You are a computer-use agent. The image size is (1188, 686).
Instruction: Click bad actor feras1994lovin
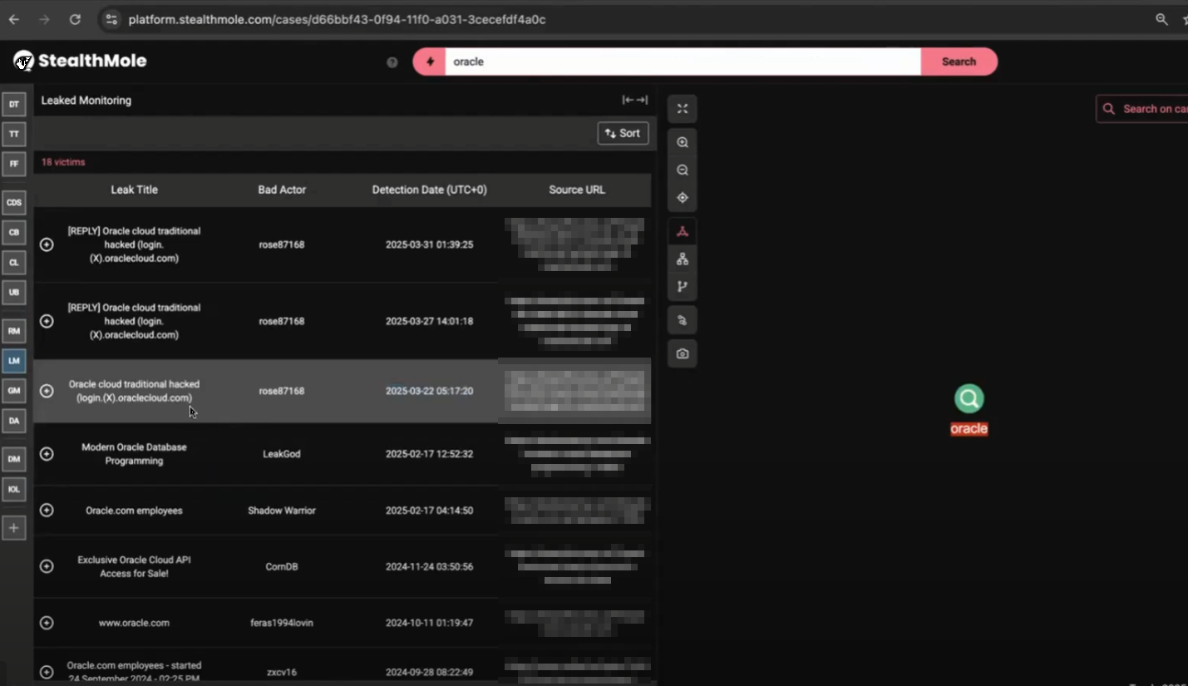click(282, 623)
